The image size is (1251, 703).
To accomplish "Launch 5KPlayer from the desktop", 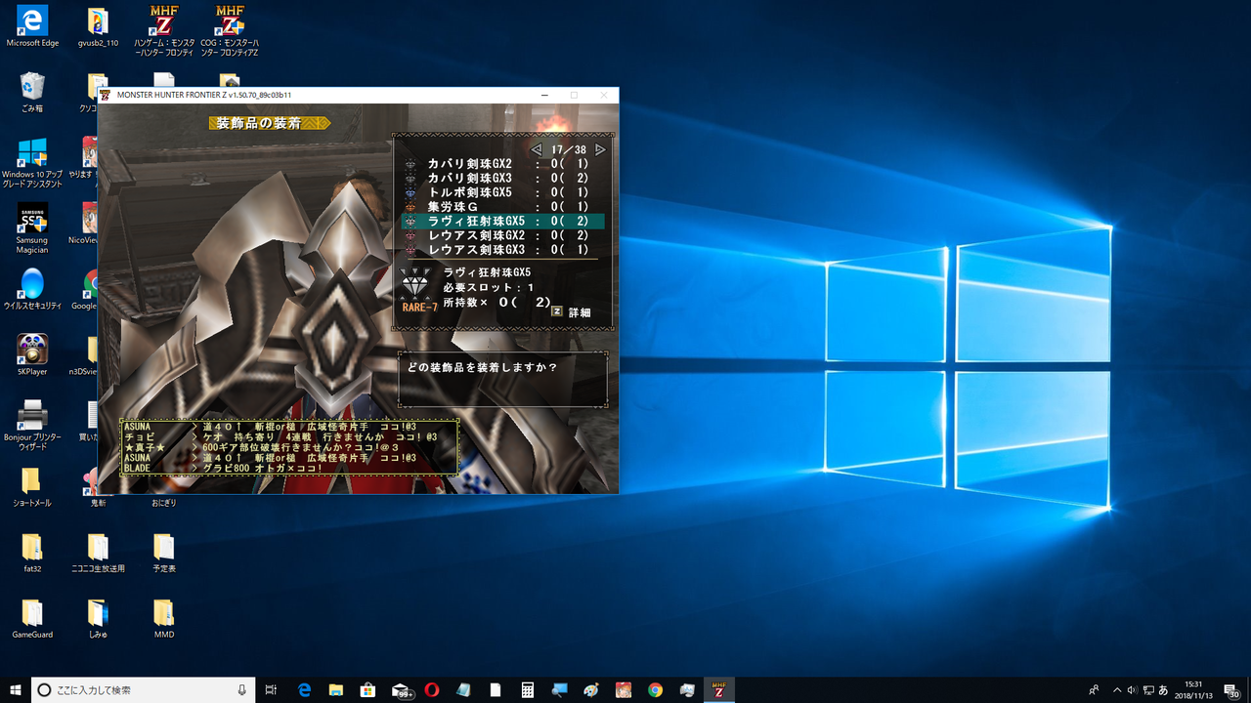I will coord(32,355).
